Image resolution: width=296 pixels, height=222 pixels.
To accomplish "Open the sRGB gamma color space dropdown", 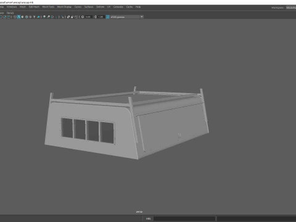I will tap(126, 17).
